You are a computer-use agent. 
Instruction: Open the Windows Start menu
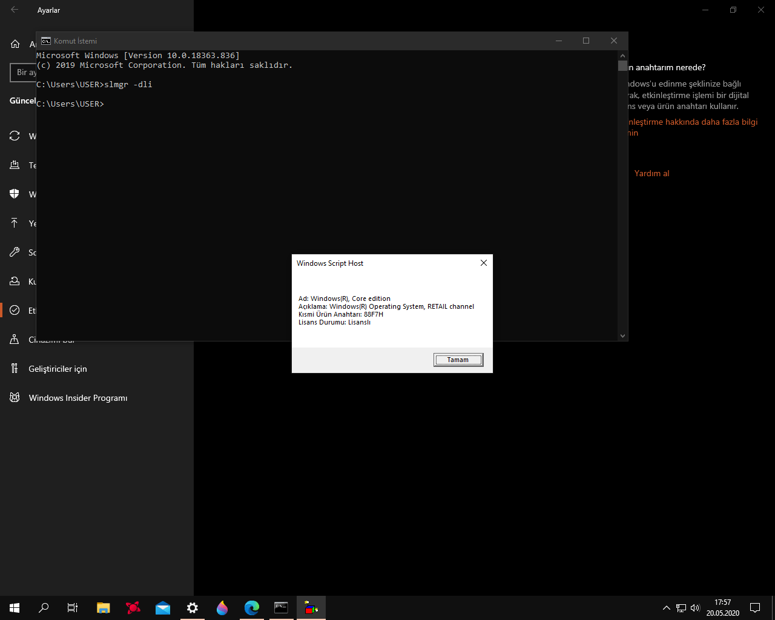pos(15,608)
